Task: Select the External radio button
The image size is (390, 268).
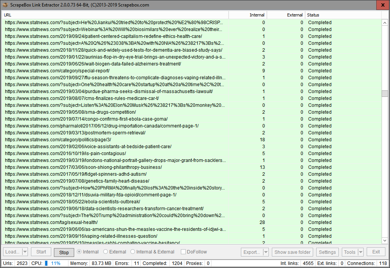Action: point(115,252)
